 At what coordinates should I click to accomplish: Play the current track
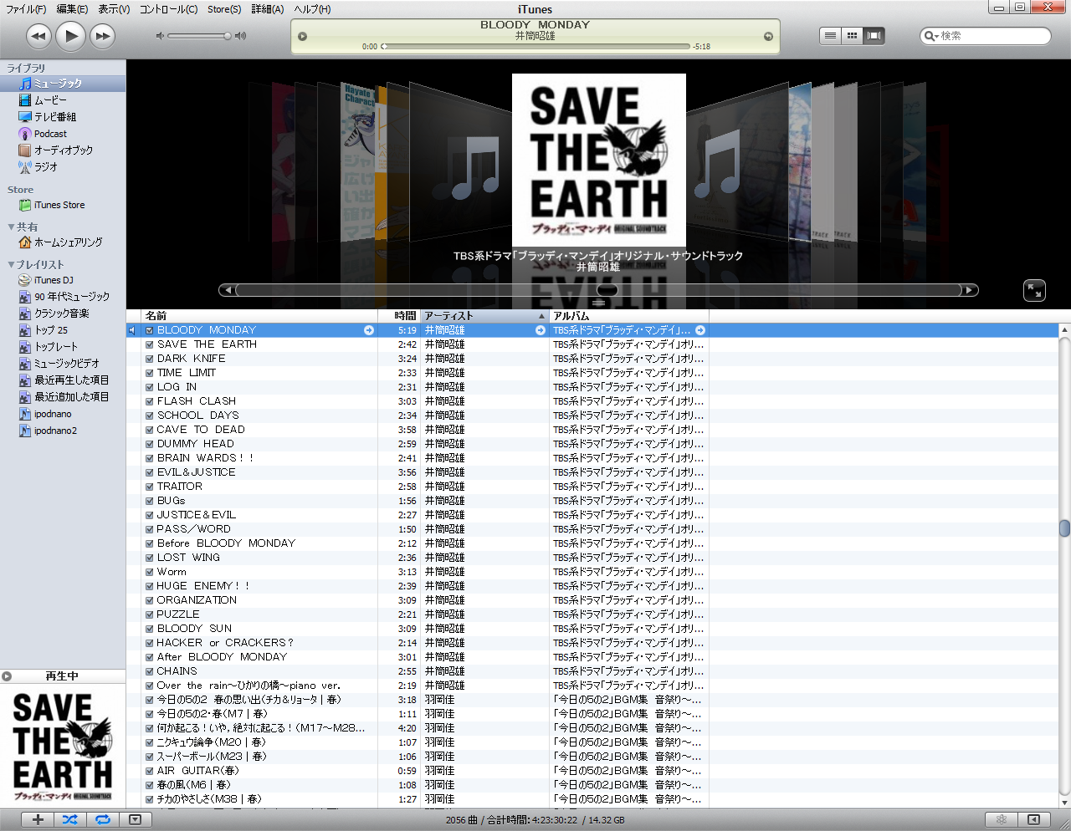point(71,36)
